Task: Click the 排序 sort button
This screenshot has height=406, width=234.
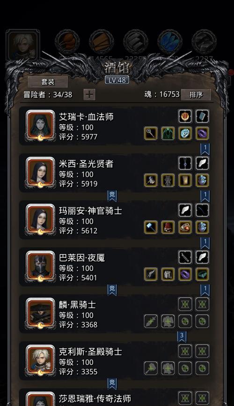Action: click(x=196, y=95)
